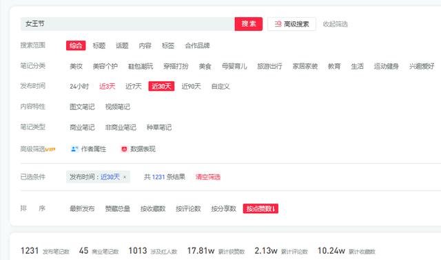Image resolution: width=441 pixels, height=260 pixels.
Task: Click the 1231 发布笔记数 statistic
Action: pyautogui.click(x=45, y=251)
